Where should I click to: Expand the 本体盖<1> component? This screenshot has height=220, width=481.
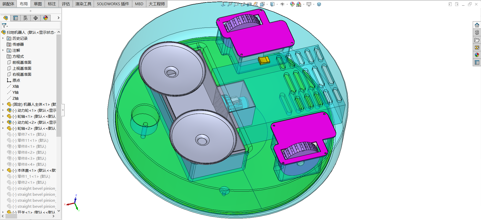click(x=3, y=170)
